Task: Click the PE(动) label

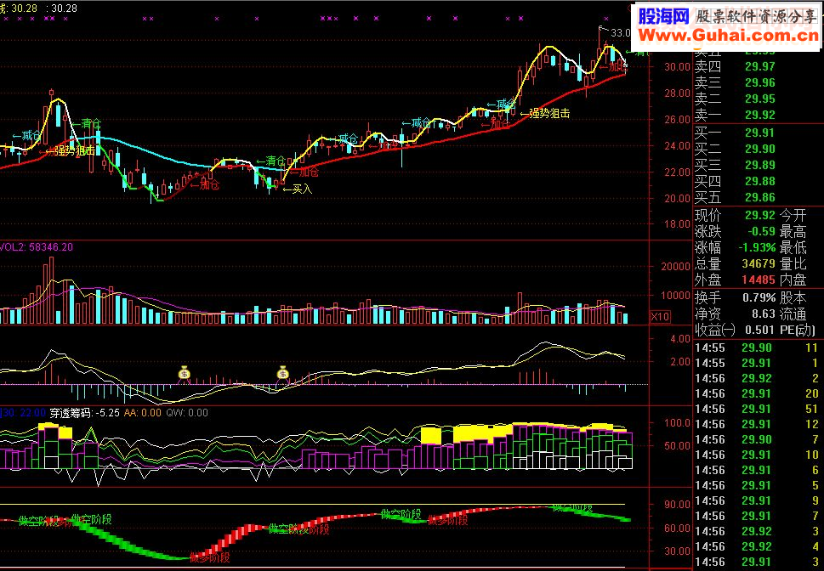Action: click(x=797, y=331)
